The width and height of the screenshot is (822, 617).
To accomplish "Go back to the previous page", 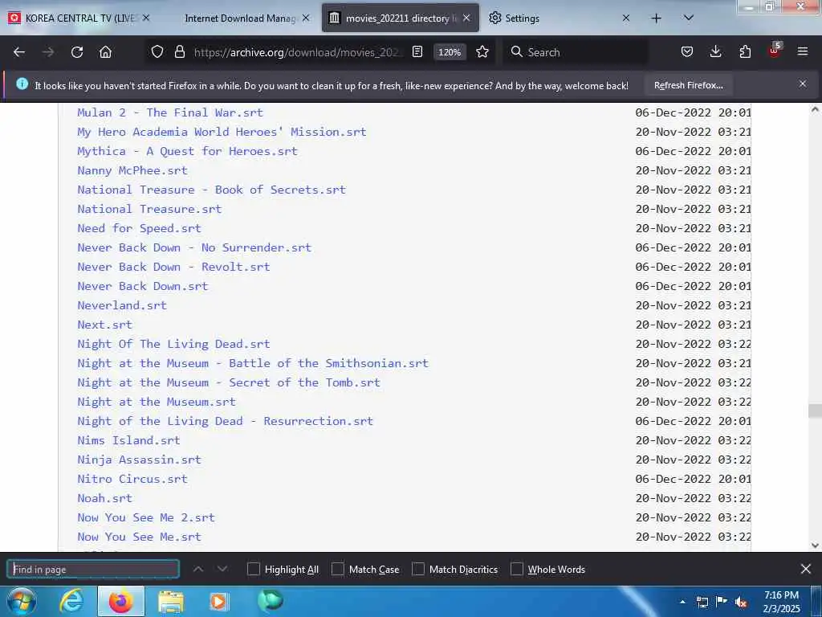I will point(19,52).
